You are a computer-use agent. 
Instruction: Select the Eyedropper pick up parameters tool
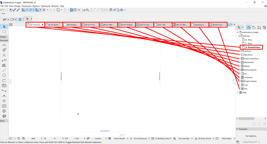(15, 10)
